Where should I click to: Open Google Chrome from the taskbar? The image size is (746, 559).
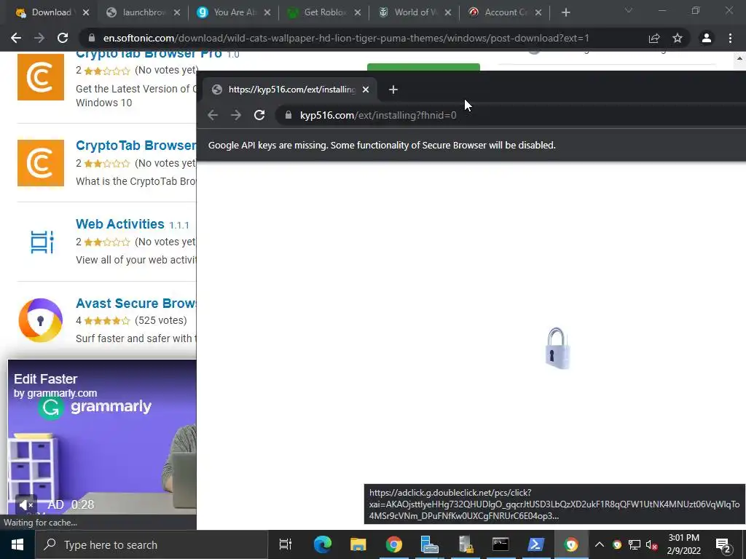(393, 544)
